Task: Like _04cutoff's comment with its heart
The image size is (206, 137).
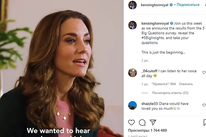Action: (x=204, y=72)
